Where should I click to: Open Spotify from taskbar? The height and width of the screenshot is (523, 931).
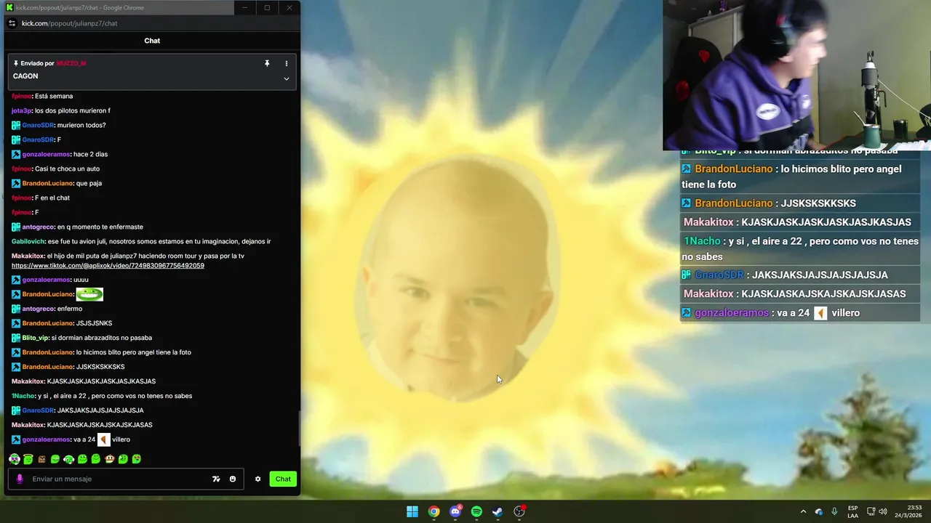476,511
